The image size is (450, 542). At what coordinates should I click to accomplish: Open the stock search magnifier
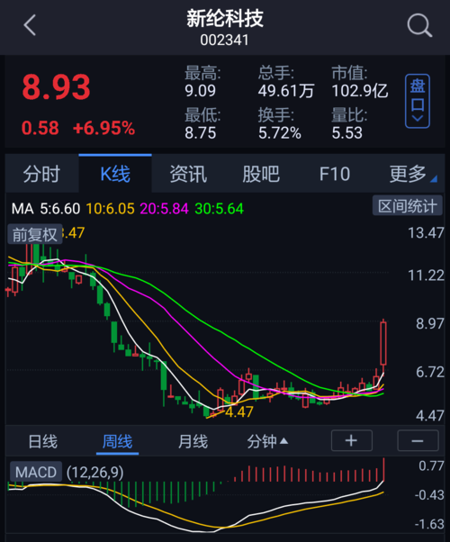pos(419,25)
